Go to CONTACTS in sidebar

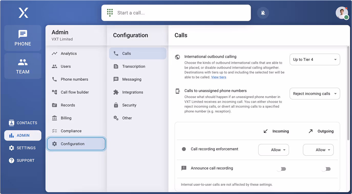coord(23,123)
